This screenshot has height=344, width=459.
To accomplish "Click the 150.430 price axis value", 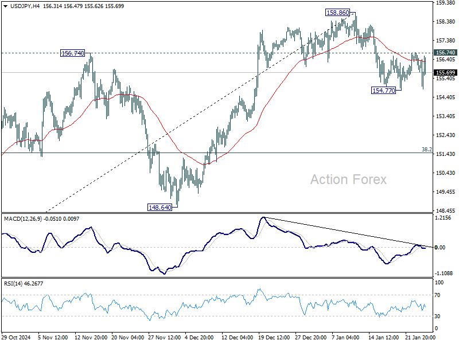I will [445, 173].
